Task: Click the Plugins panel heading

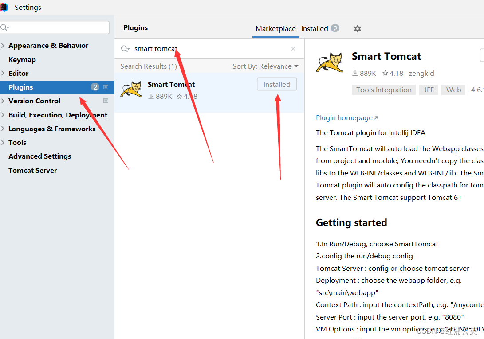Action: tap(135, 28)
